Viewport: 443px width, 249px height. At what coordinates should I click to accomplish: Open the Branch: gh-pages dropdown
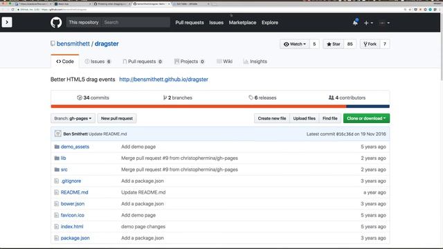coord(73,118)
